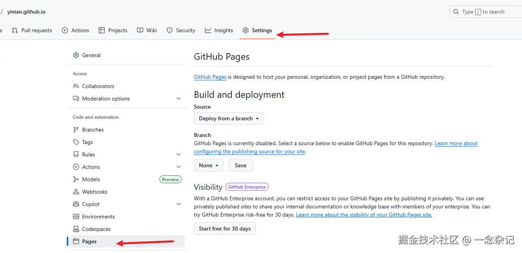522x253 pixels.
Task: Expand the Rules submenu chevron
Action: (x=178, y=155)
